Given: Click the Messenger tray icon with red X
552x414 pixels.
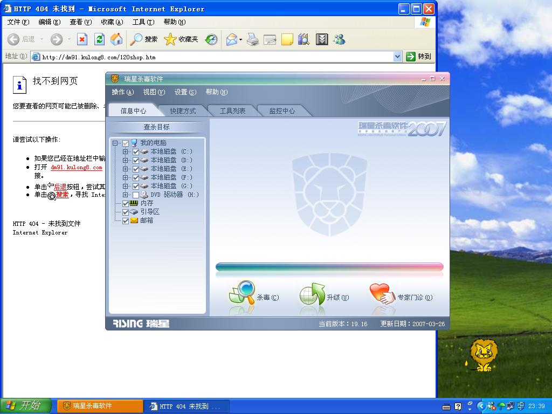Looking at the screenshot, I should pos(492,406).
